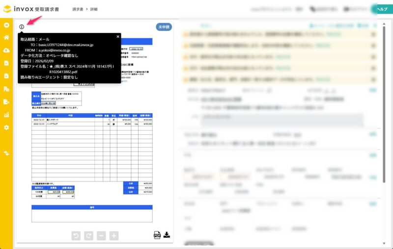Click the invox logo in the header

click(x=31, y=9)
